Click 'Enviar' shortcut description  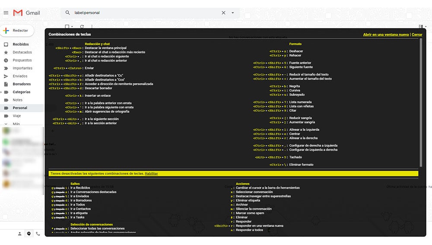[89, 68]
